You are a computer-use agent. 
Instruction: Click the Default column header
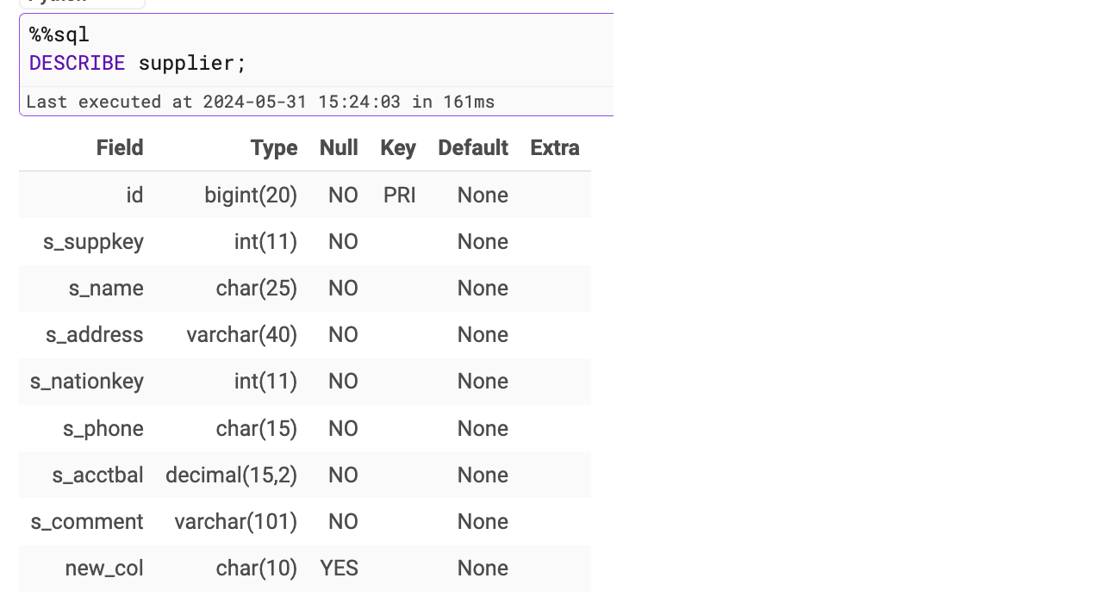(473, 148)
